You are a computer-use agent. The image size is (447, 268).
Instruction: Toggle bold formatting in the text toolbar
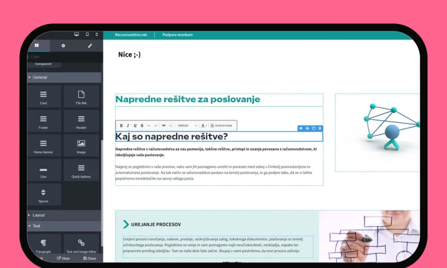click(x=121, y=126)
